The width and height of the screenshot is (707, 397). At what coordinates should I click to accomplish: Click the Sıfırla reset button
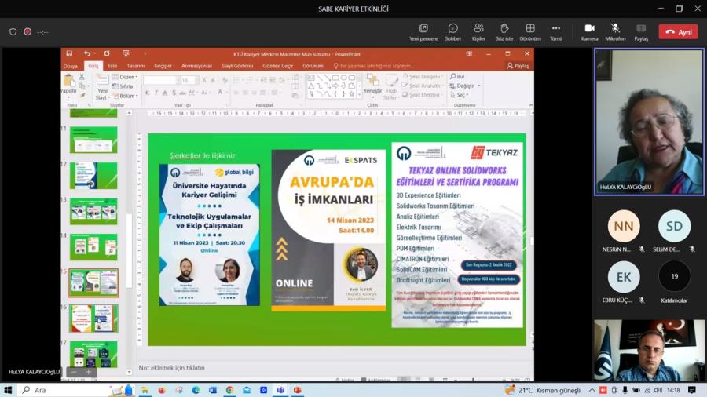tap(123, 86)
